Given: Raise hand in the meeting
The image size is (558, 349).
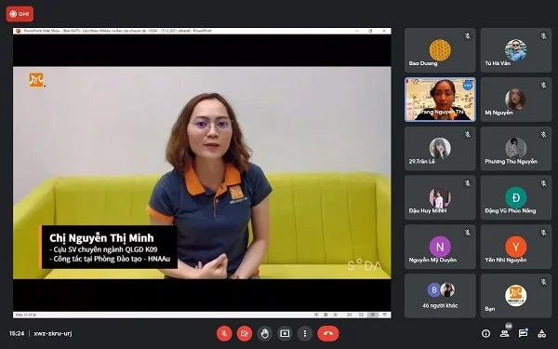Looking at the screenshot, I should click(264, 334).
